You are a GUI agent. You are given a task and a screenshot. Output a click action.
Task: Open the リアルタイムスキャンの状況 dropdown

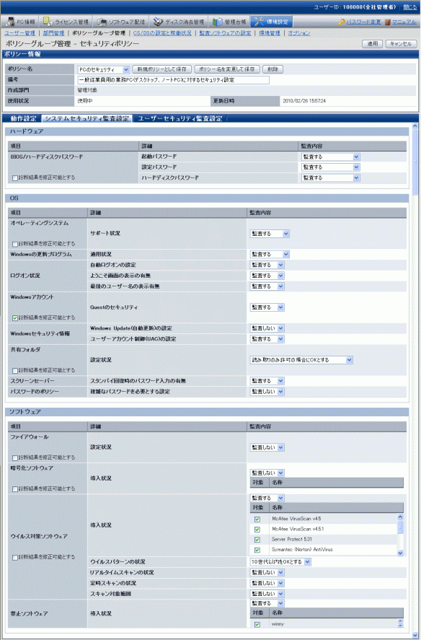tap(267, 573)
